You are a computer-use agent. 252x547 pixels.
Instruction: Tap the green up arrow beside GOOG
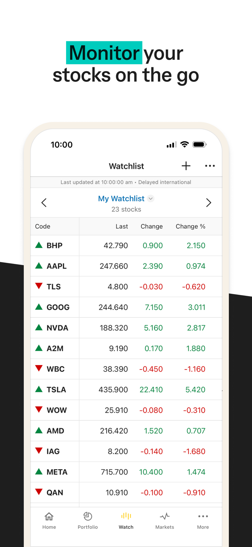click(39, 307)
